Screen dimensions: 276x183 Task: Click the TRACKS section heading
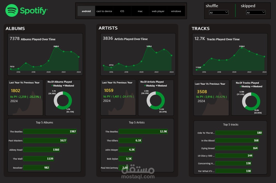pos(201,28)
